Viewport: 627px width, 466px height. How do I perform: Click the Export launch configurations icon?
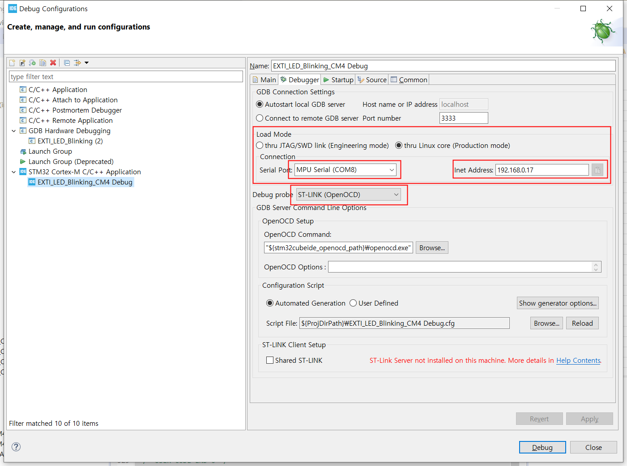[x=32, y=63]
